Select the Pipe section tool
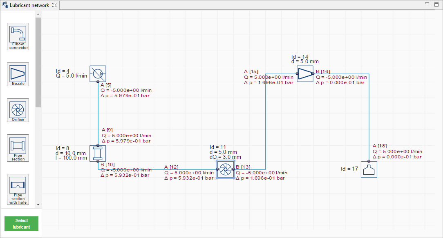Viewport: 443px width, 238px height. coord(18,147)
